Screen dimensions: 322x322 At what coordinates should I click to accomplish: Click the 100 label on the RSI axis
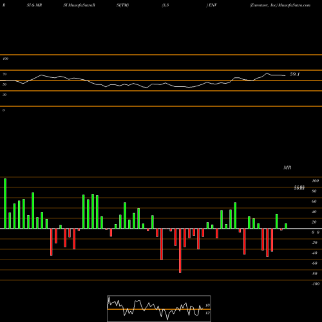pos(5,59)
